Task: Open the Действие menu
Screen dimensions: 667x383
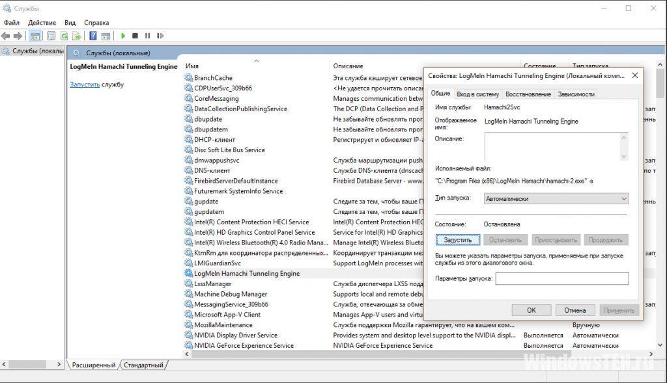Action: tap(42, 23)
